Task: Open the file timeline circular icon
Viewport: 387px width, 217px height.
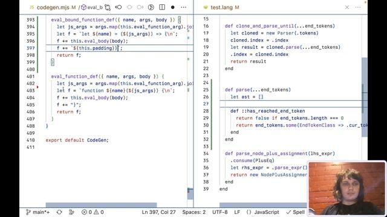Action: (x=151, y=7)
